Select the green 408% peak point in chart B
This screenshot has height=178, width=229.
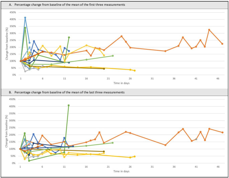[69, 105]
